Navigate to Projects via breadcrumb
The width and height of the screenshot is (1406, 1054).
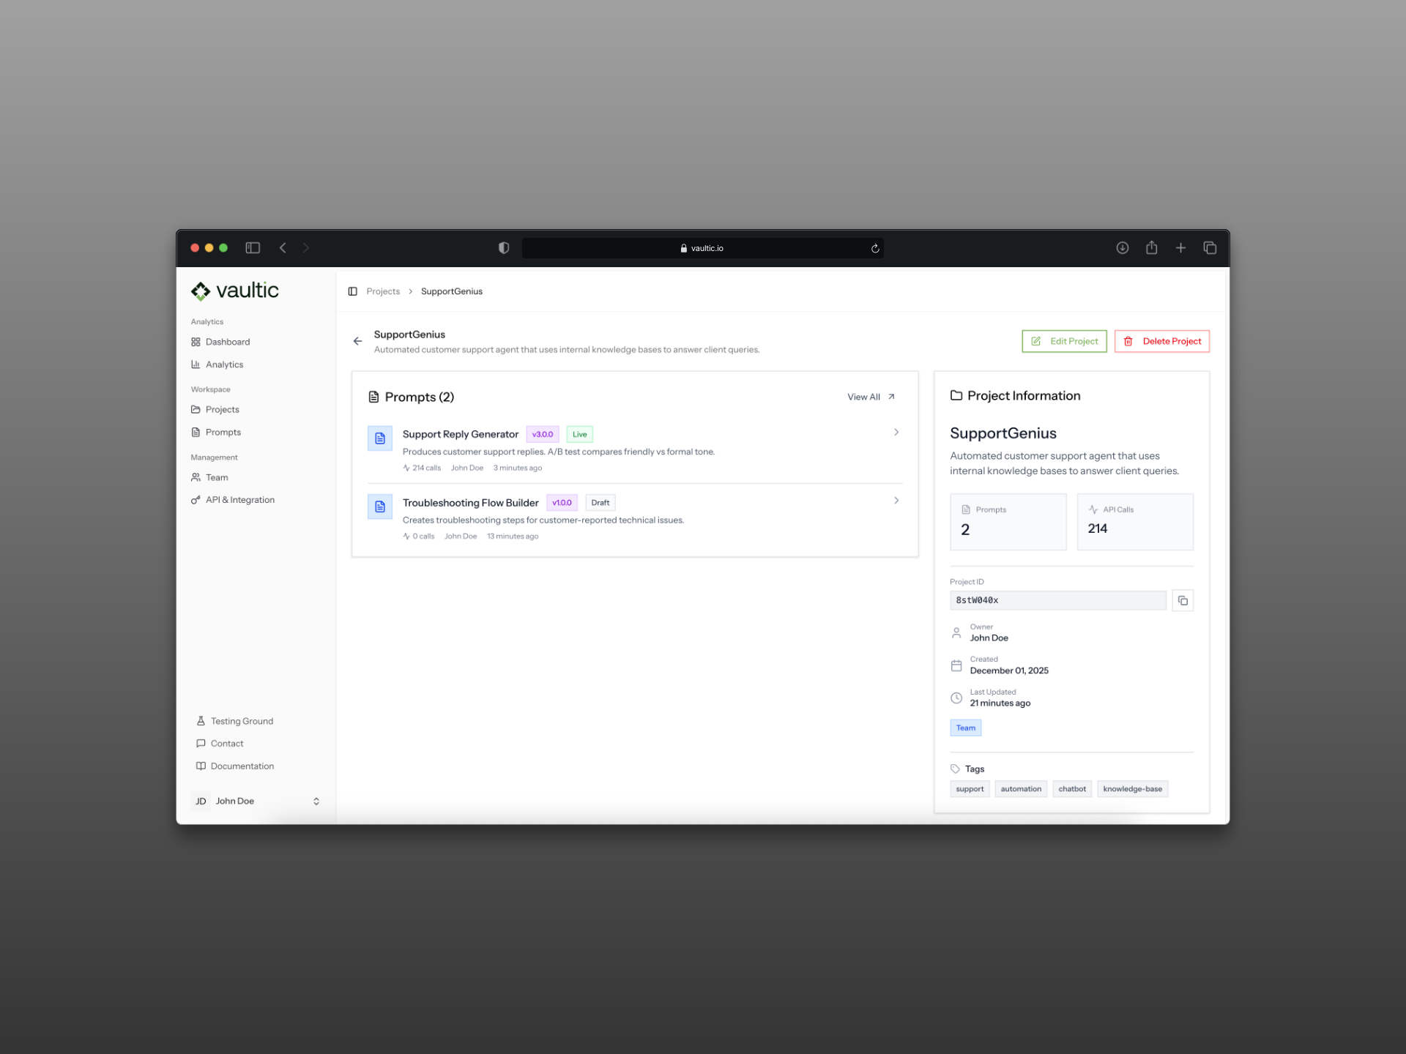382,291
